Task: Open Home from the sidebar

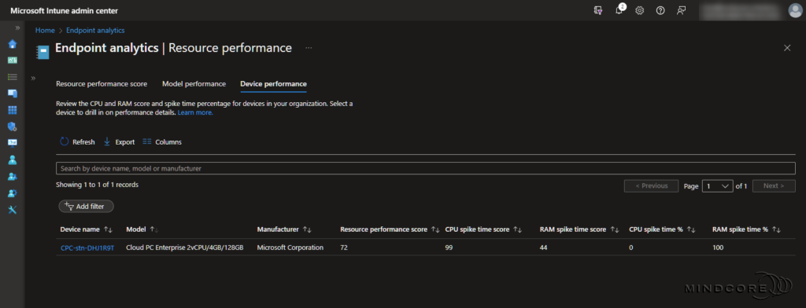Action: 13,44
